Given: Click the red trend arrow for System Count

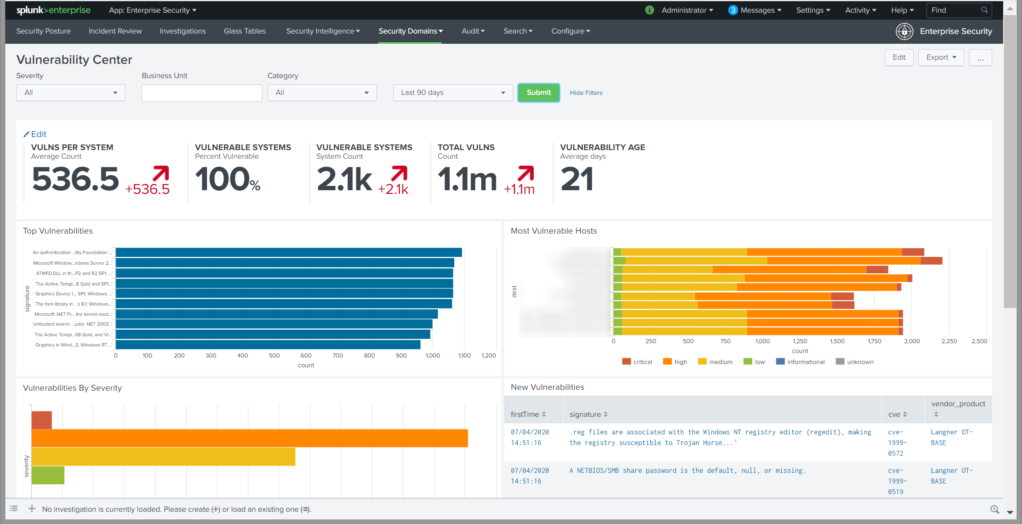Looking at the screenshot, I should [x=399, y=173].
